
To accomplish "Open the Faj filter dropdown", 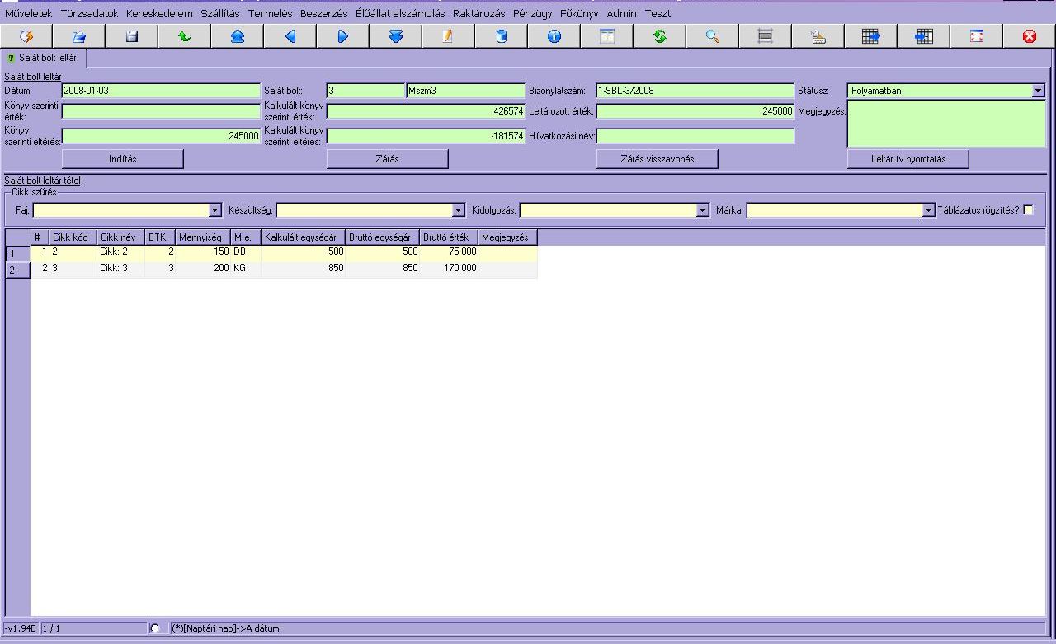I will coord(215,211).
